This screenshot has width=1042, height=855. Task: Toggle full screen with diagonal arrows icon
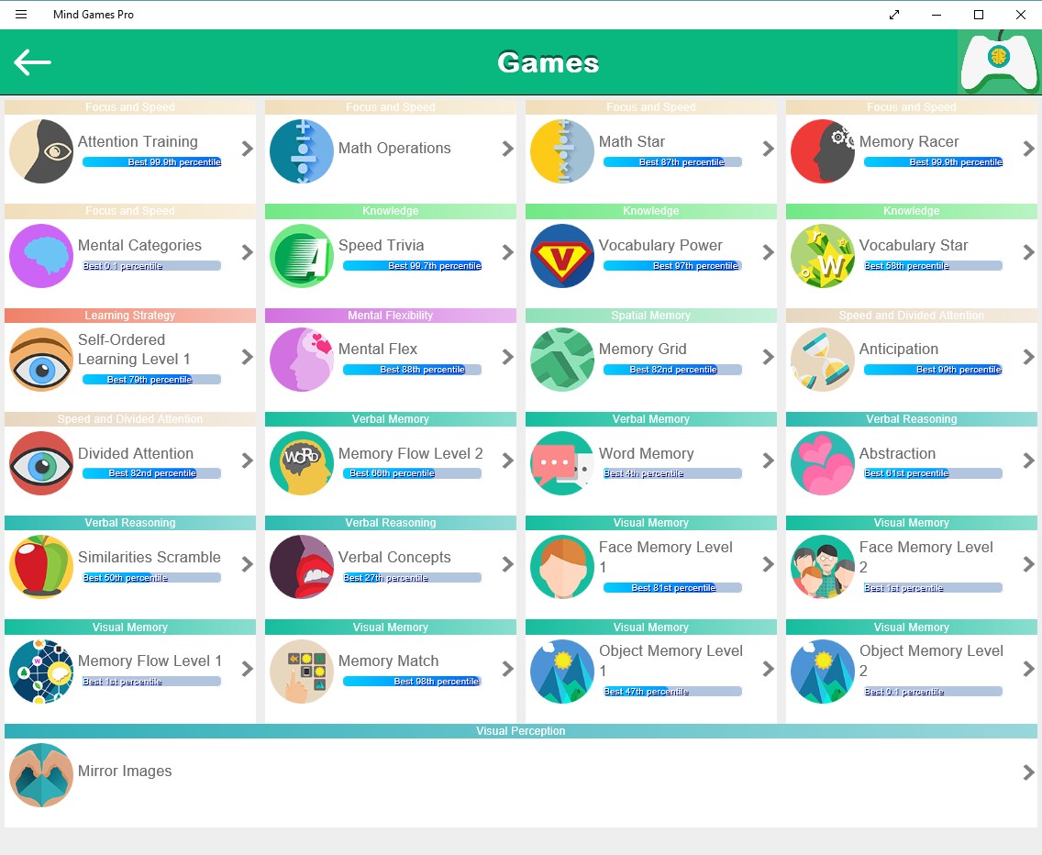[894, 15]
